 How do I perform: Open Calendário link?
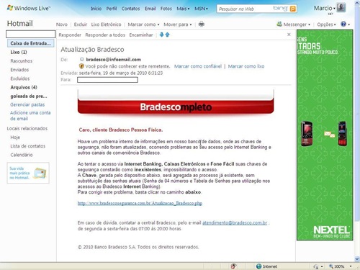tap(22, 155)
